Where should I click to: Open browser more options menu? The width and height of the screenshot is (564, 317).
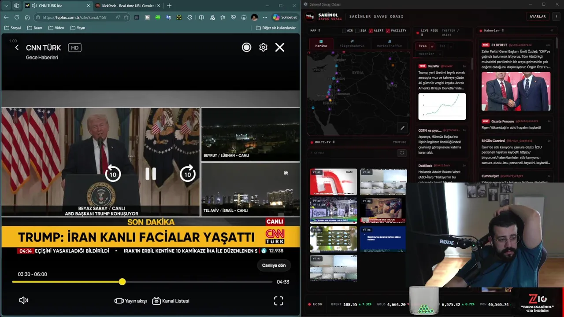(265, 17)
